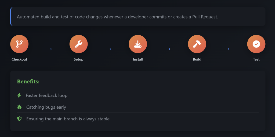275x137 pixels.
Task: Click the arrow between Setup and Install
Action: (108, 49)
